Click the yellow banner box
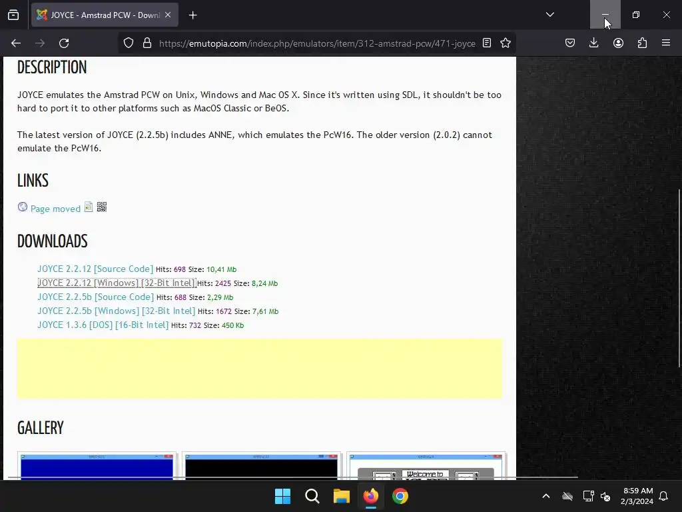The width and height of the screenshot is (682, 512). pos(260,369)
